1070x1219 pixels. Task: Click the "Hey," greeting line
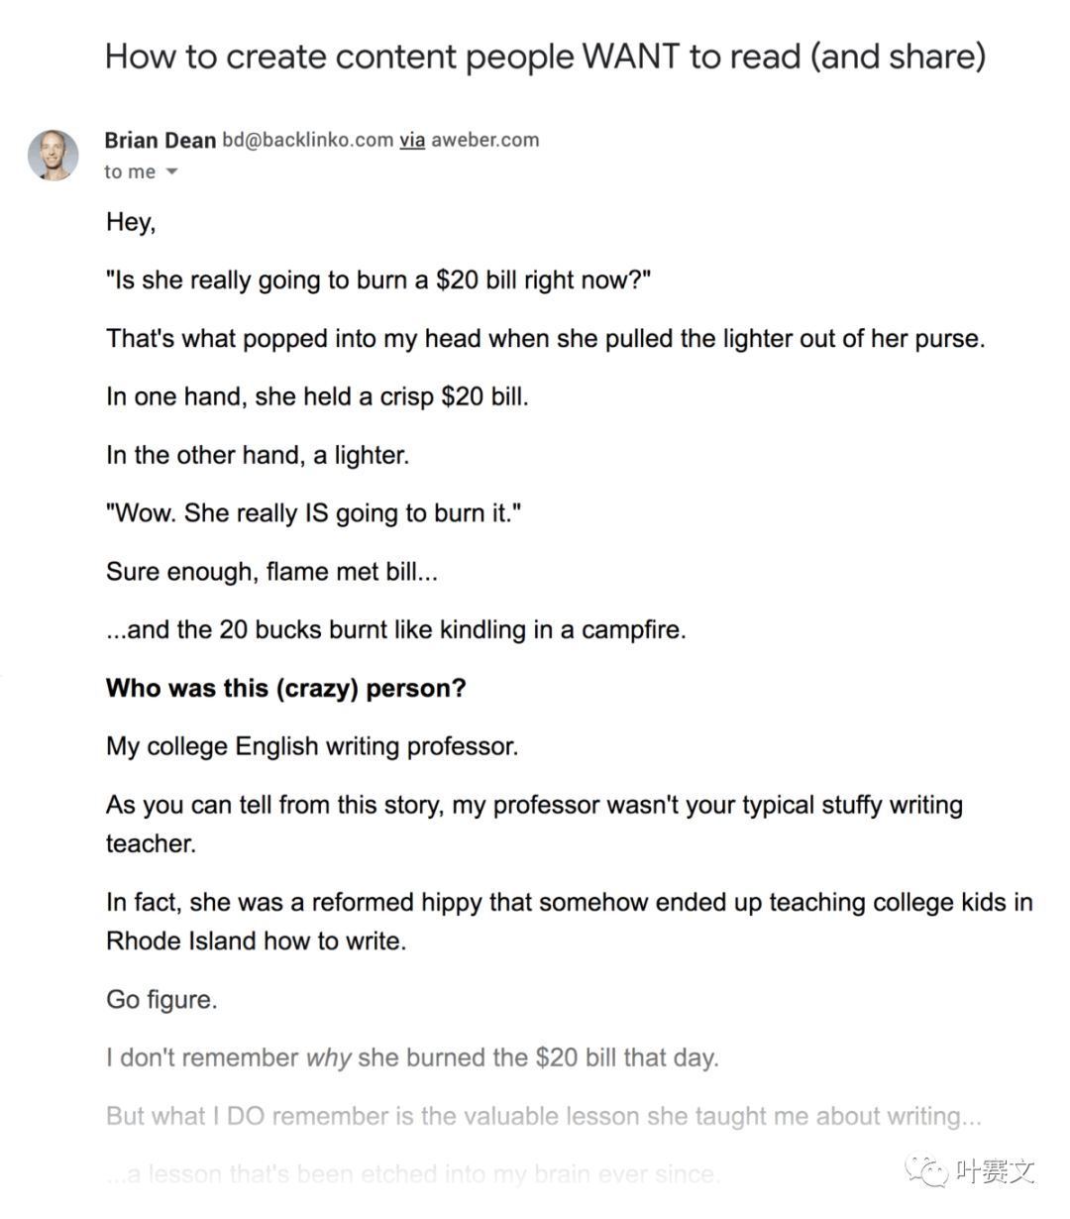click(131, 222)
